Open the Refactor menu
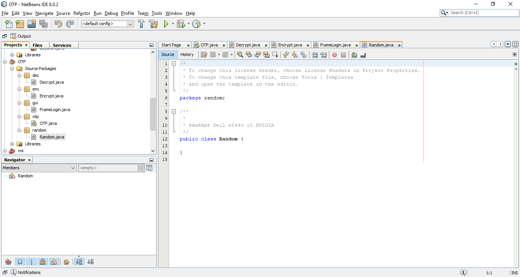The width and height of the screenshot is (520, 277). [81, 13]
